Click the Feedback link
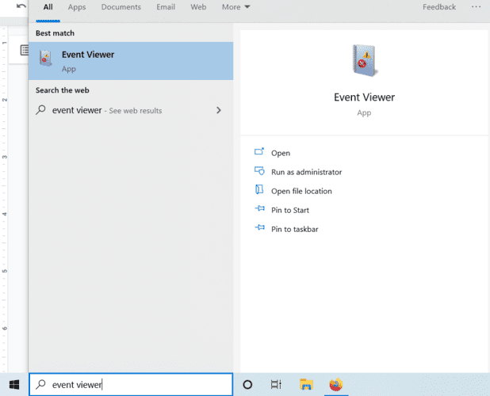The image size is (490, 396). tap(439, 7)
